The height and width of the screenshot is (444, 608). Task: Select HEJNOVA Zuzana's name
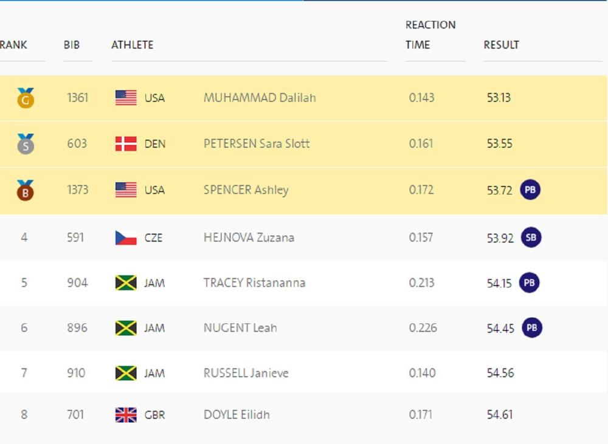pyautogui.click(x=249, y=237)
